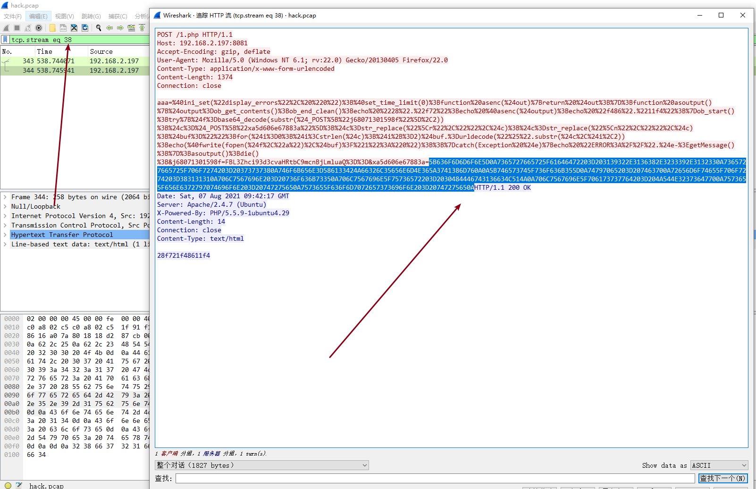Select packet 343 row
The height and width of the screenshot is (489, 756).
(75, 61)
